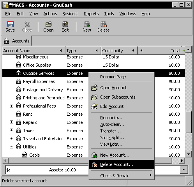Click the Outside Services account icon

[x=18, y=73]
